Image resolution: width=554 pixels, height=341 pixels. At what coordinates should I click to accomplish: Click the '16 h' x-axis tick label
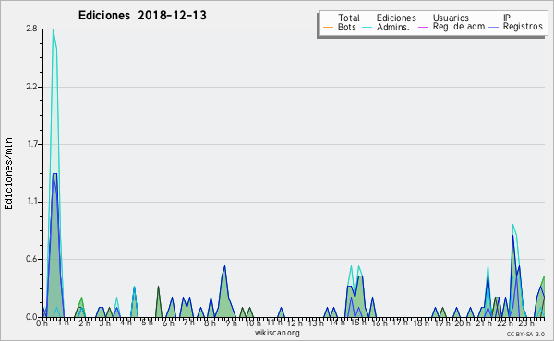coord(379,323)
